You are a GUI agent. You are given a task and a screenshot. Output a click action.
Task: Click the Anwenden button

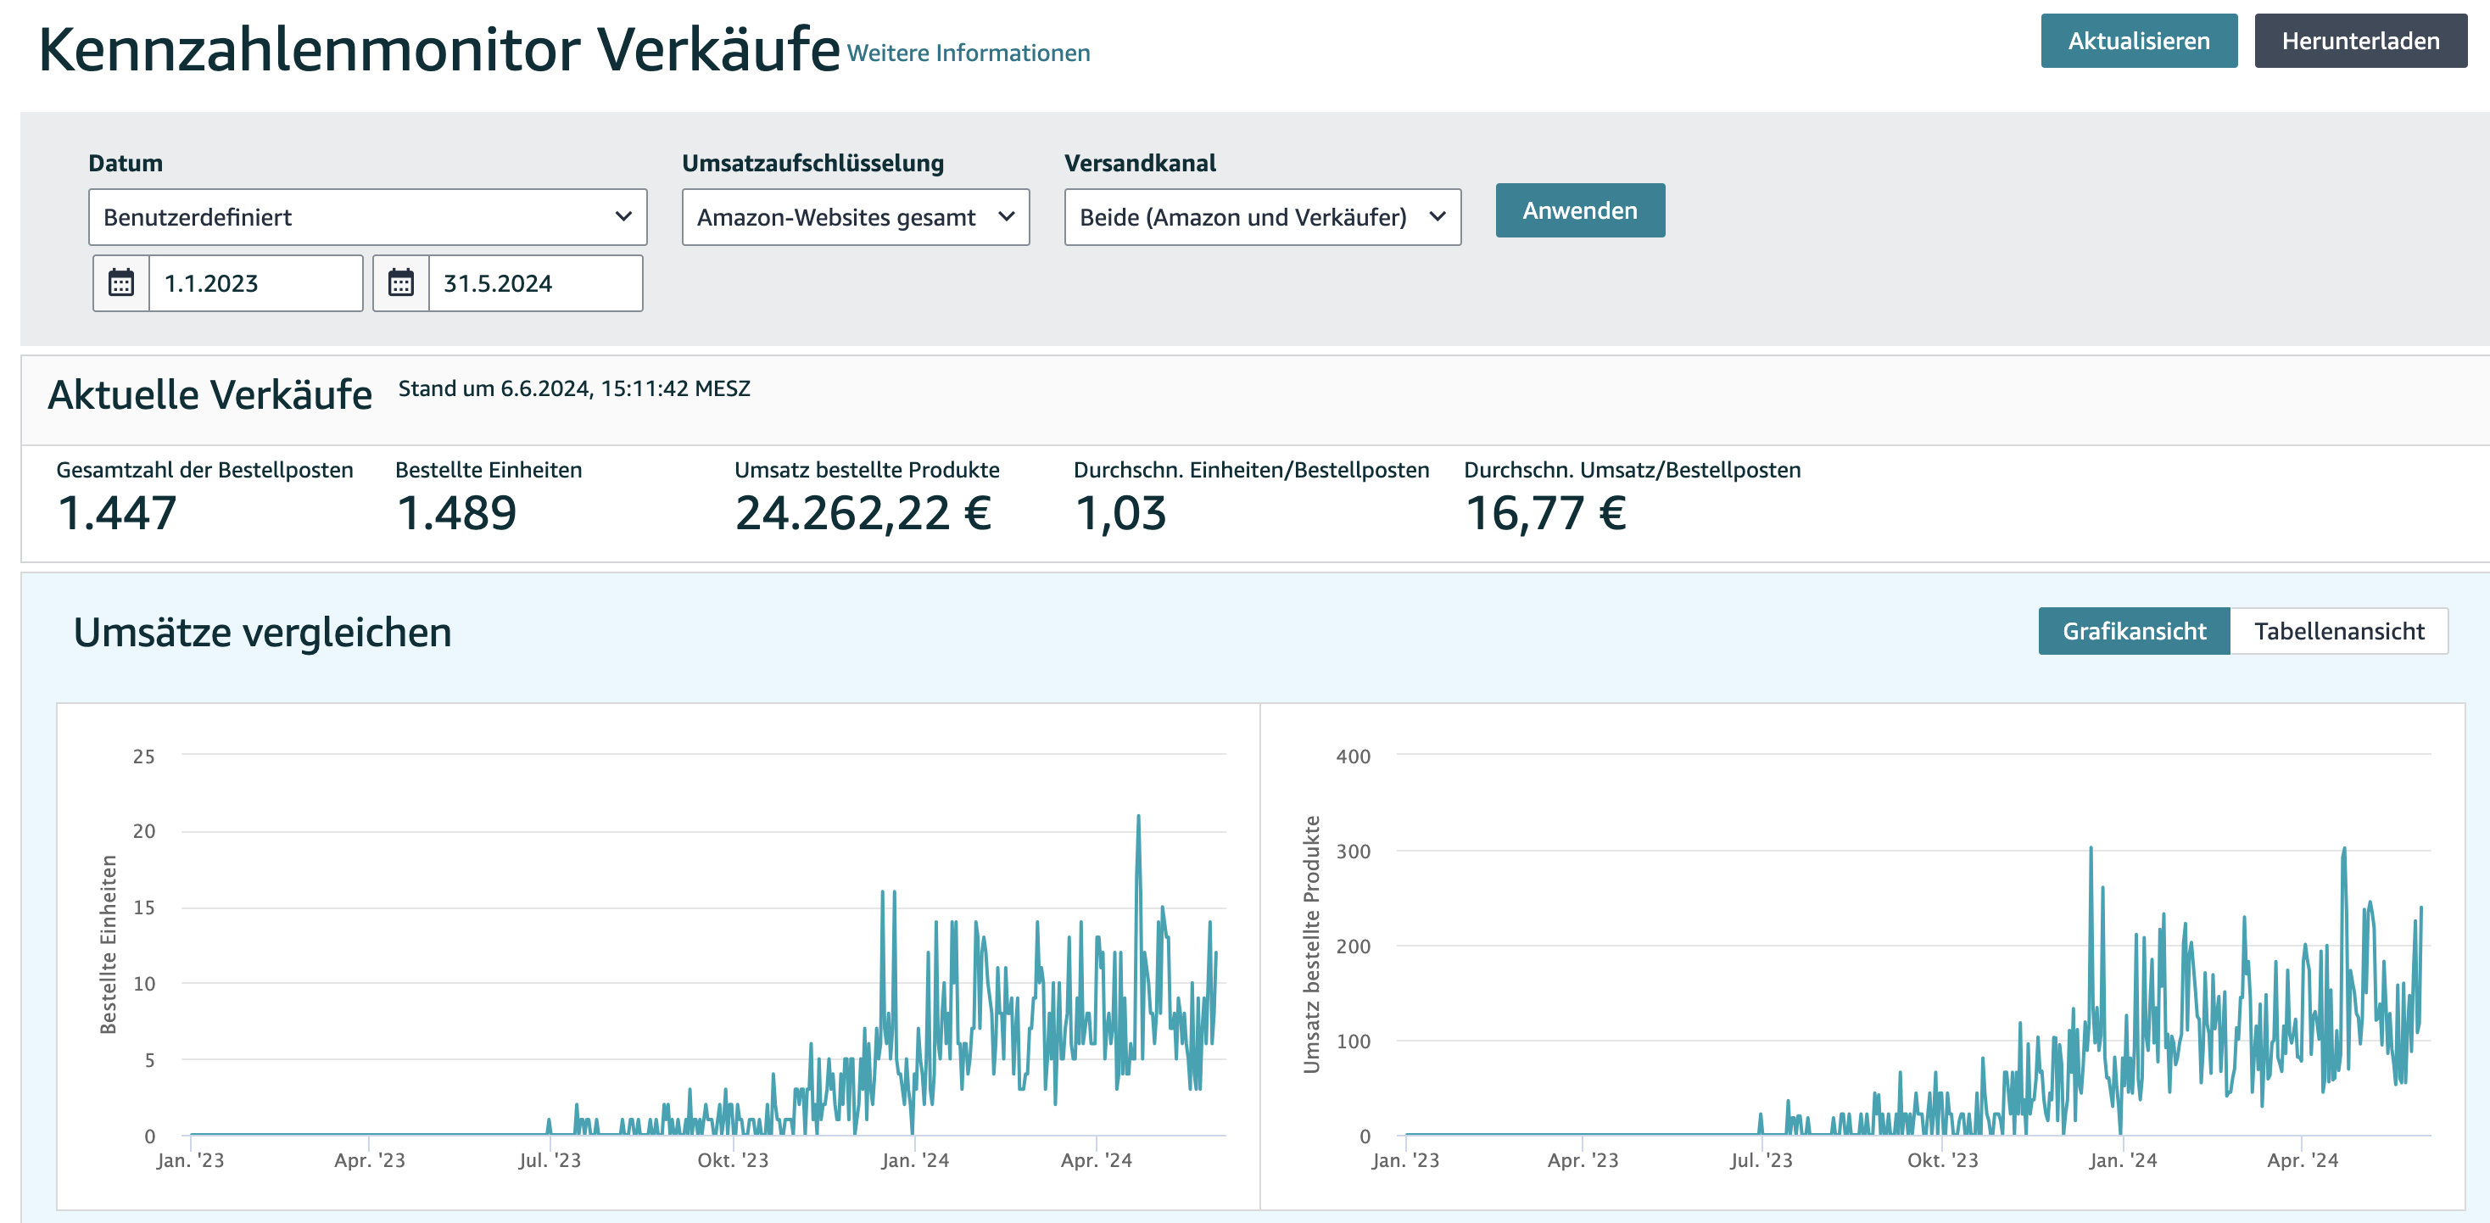pyautogui.click(x=1579, y=209)
